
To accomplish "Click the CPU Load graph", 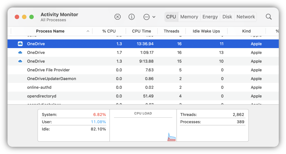I will click(143, 128).
